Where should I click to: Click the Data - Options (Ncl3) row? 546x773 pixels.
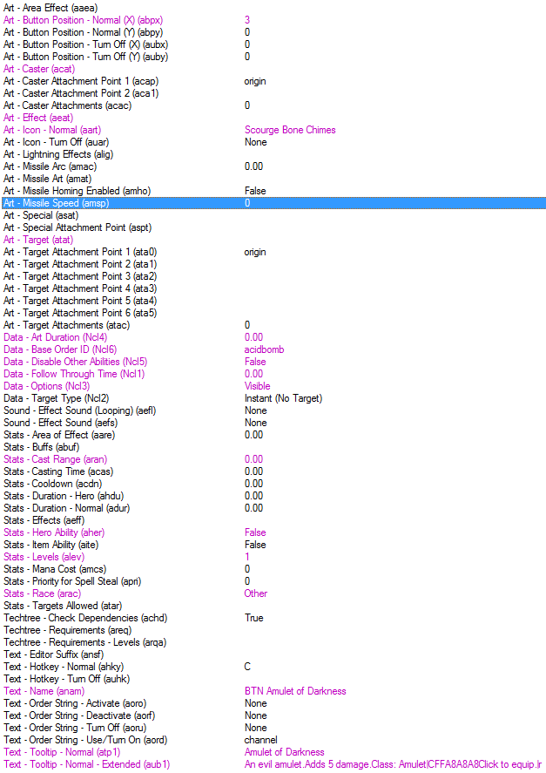[273, 386]
